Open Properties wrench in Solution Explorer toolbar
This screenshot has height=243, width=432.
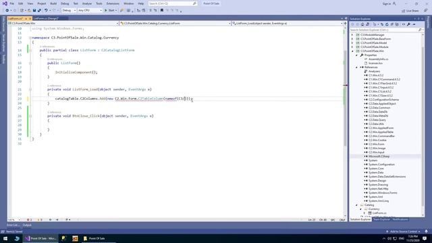(x=408, y=24)
